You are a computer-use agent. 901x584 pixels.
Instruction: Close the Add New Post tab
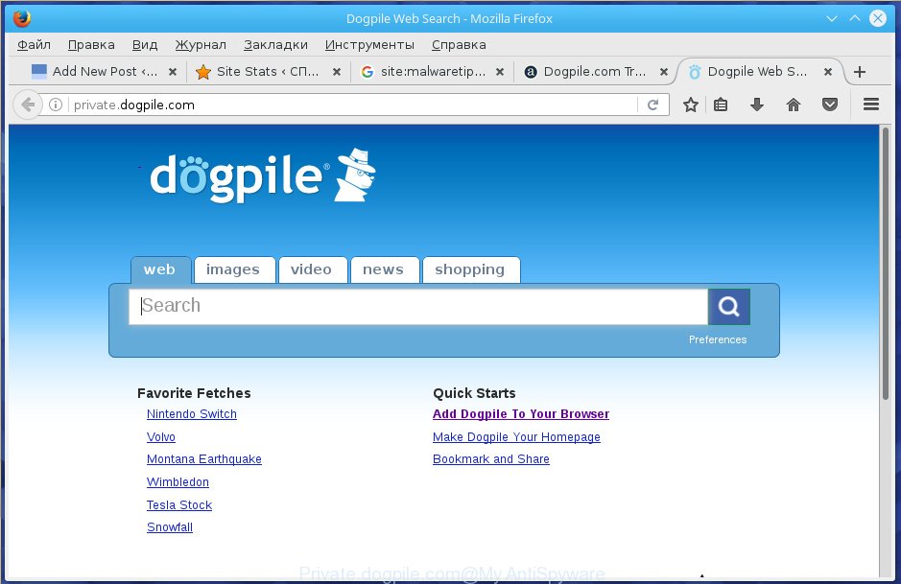tap(173, 72)
